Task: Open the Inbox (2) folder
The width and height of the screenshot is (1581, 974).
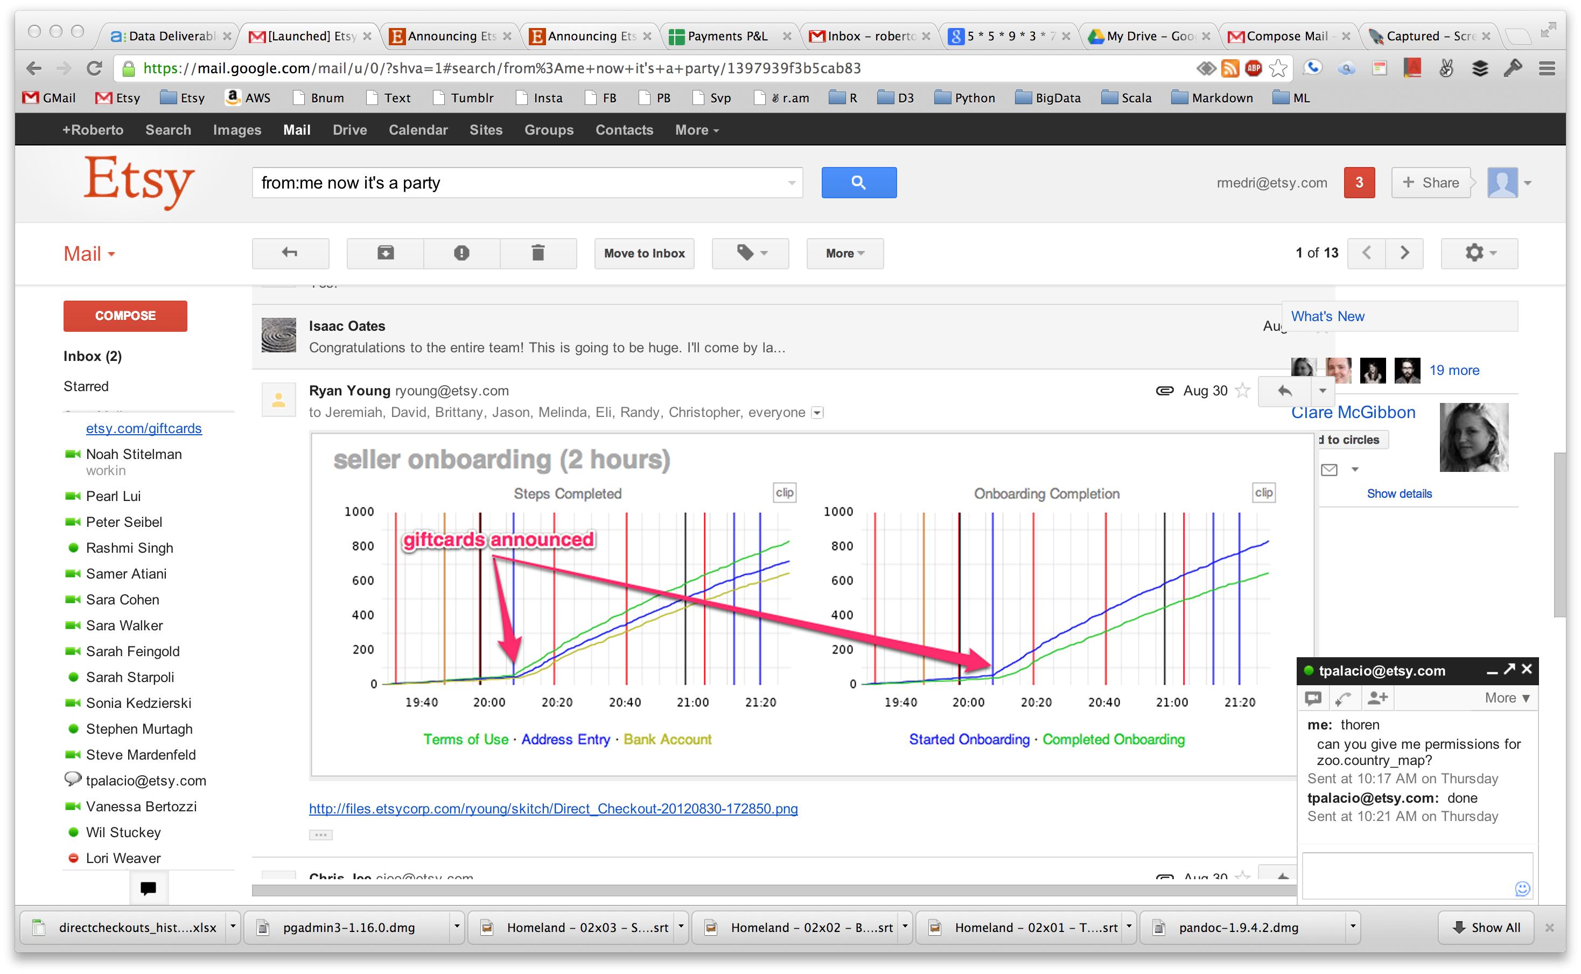Action: (92, 356)
